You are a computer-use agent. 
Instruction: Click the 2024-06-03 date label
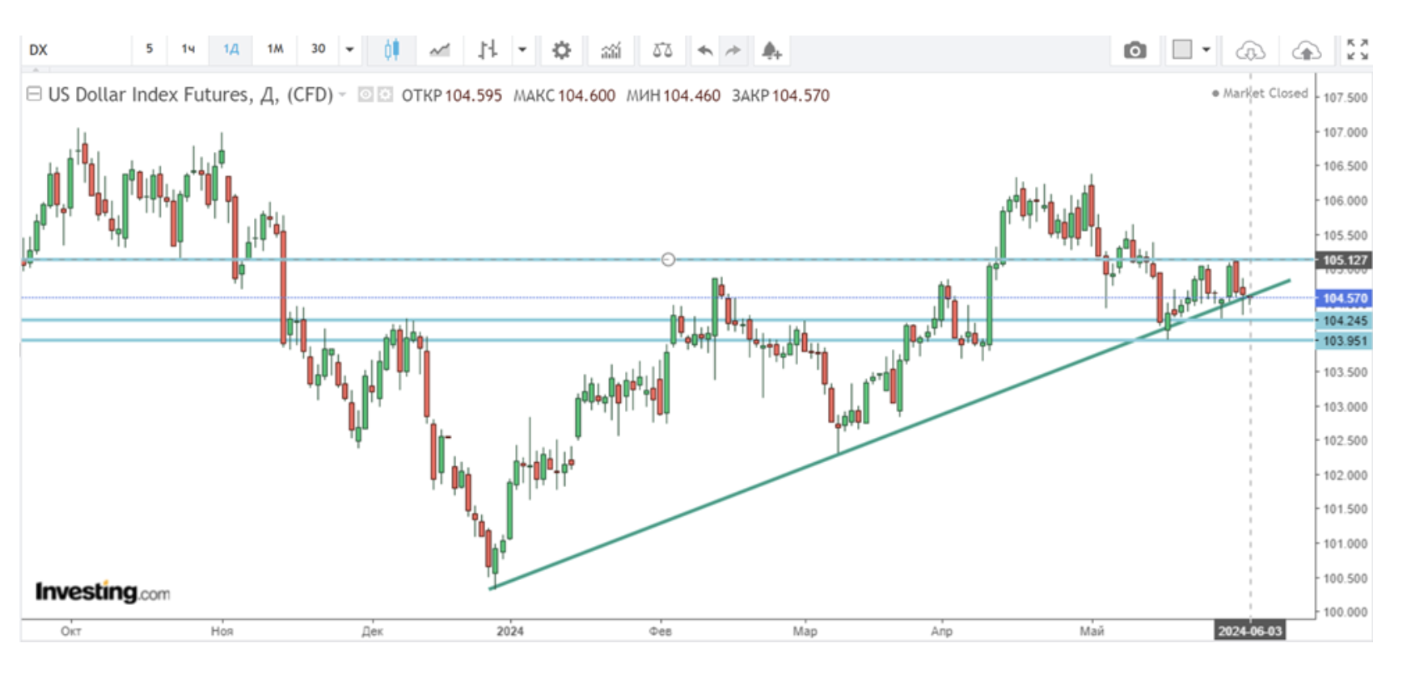point(1250,630)
